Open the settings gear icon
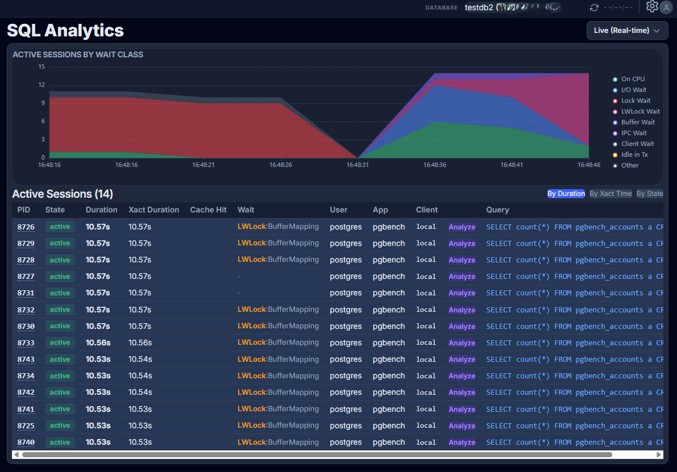The image size is (677, 472). [652, 7]
